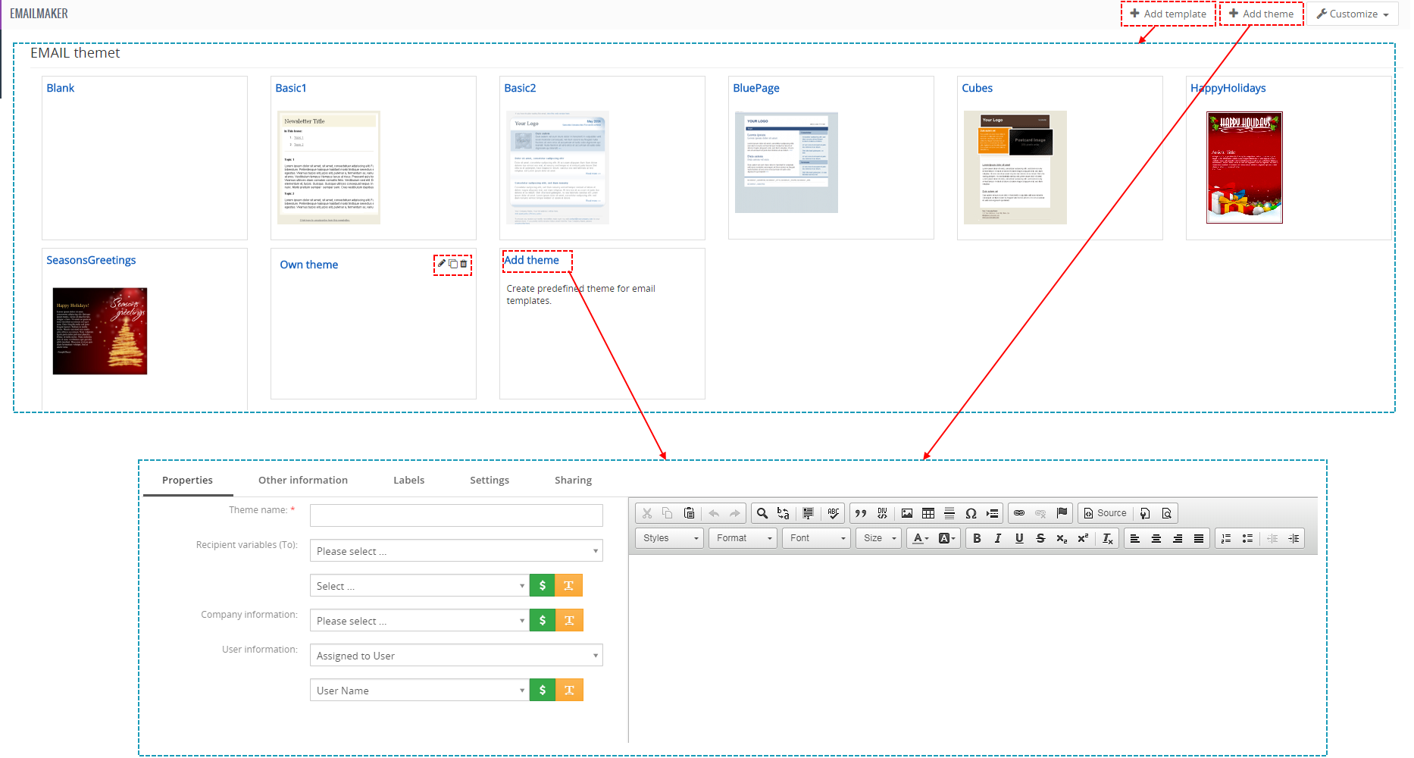Click the Find magnifier icon in editor

762,513
